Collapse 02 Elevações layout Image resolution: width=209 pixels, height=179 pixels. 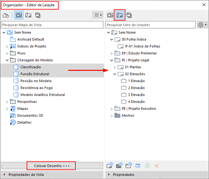click(x=115, y=74)
